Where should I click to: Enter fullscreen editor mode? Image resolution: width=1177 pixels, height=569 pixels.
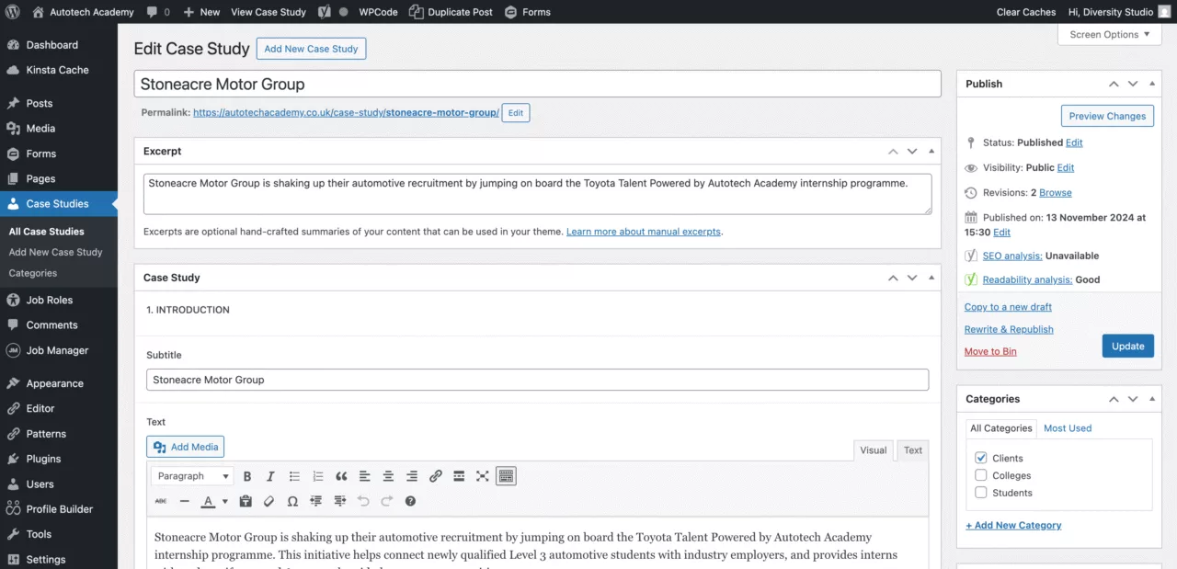point(483,476)
